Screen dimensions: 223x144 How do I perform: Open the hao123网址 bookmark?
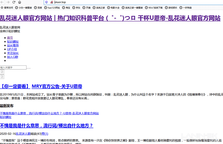pyautogui.click(x=52, y=8)
